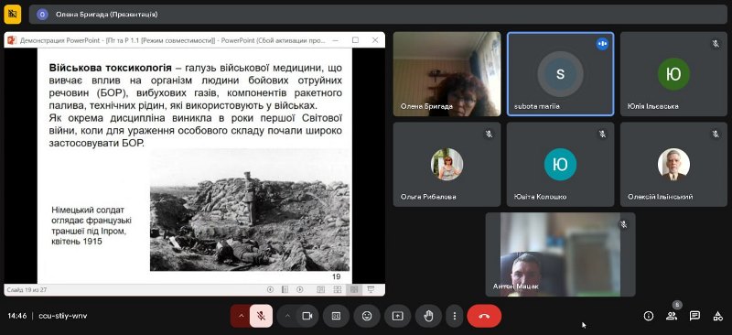Click the Військова токсикологія heading text
Viewport: 732px width, 335px height.
tap(110, 68)
